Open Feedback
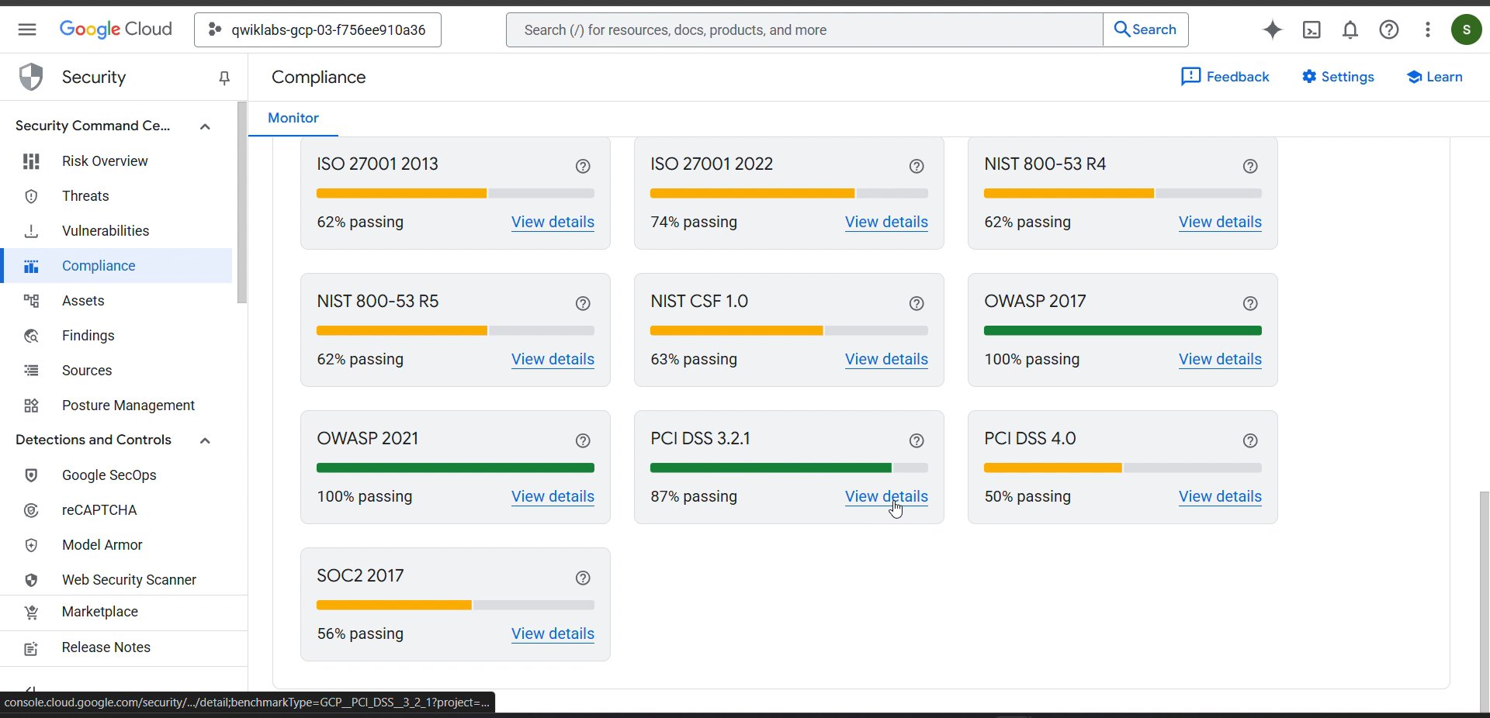1490x718 pixels. point(1225,77)
